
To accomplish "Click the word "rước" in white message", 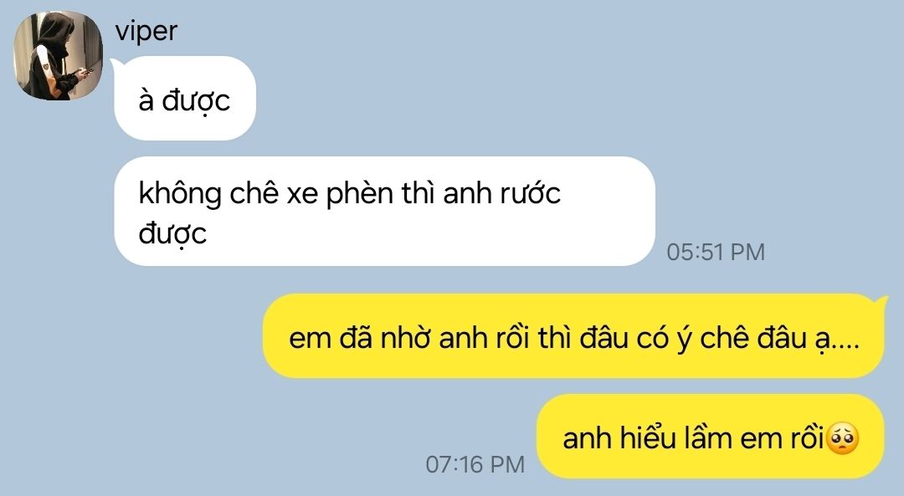I will [530, 192].
